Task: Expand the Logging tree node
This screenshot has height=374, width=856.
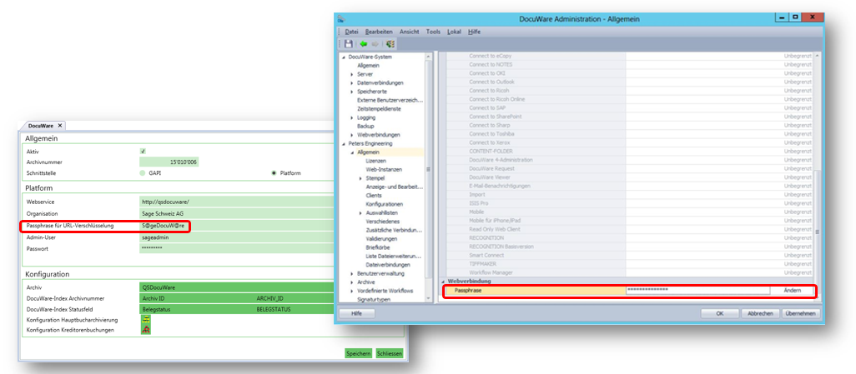Action: tap(352, 117)
